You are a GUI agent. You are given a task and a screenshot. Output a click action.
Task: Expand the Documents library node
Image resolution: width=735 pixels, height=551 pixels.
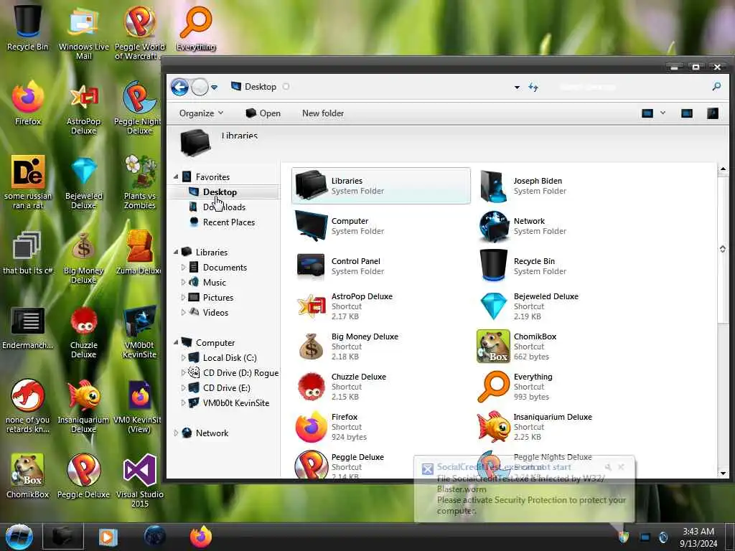[183, 268]
